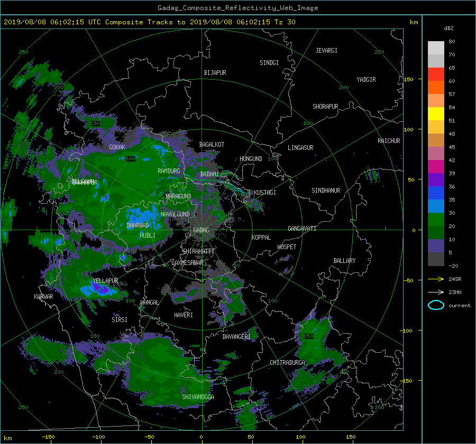Viewport: 476px width, 444px height.
Task: Click the HUBLI city label
Action: [147, 235]
